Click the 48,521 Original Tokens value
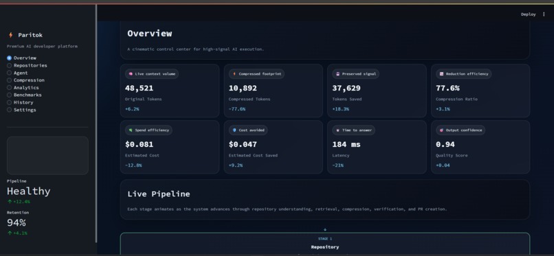This screenshot has width=554, height=256. coord(140,88)
